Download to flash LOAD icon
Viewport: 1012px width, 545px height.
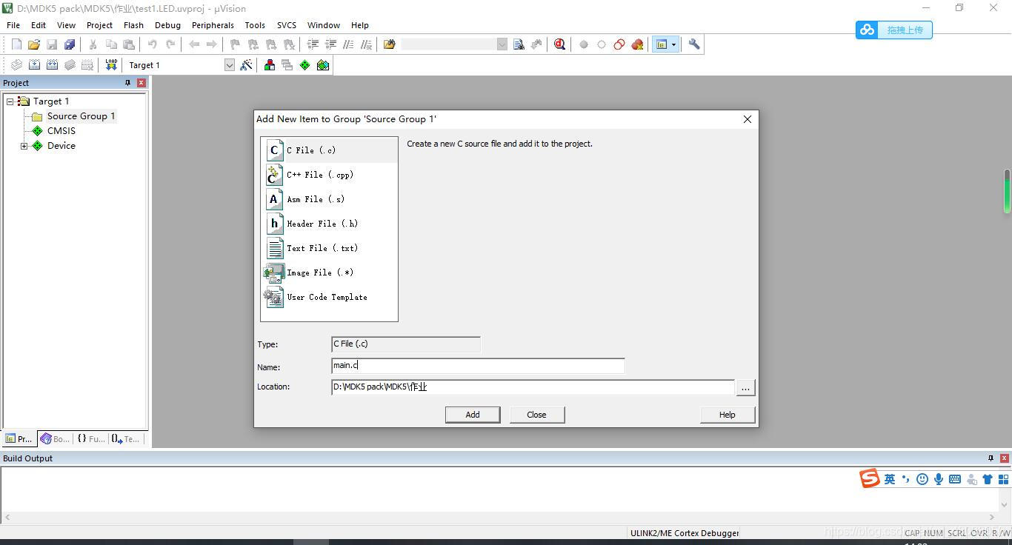(111, 65)
